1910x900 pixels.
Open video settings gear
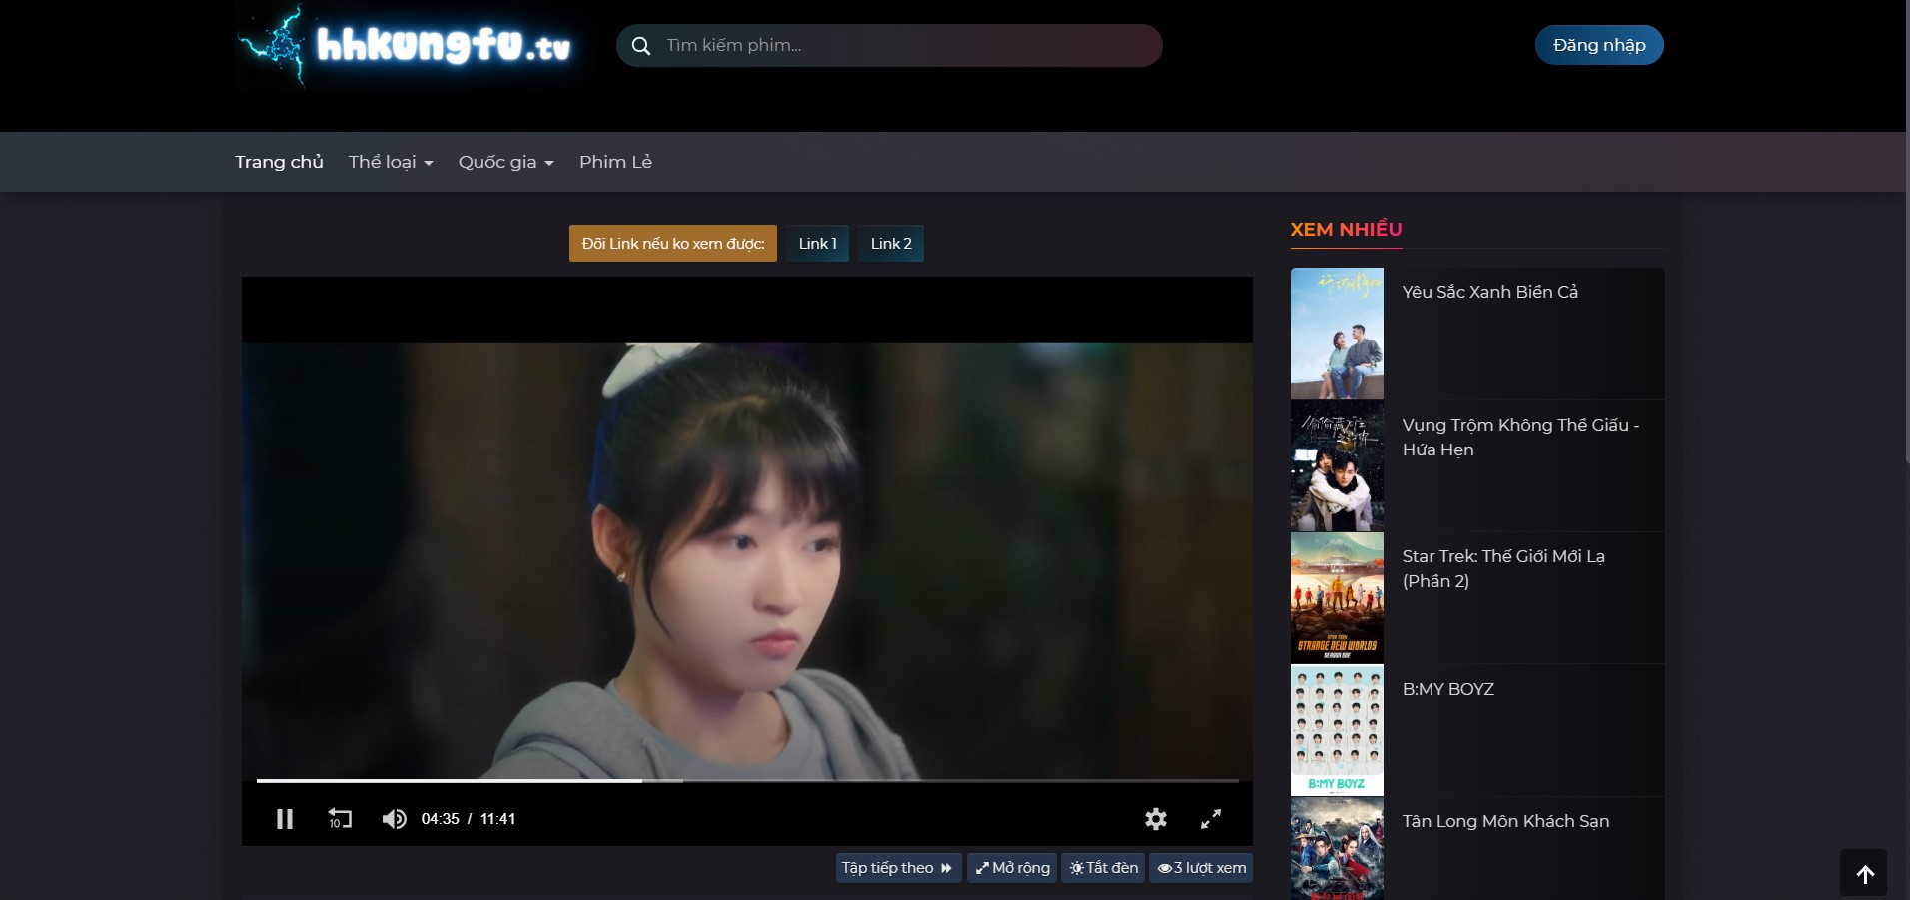pos(1156,819)
